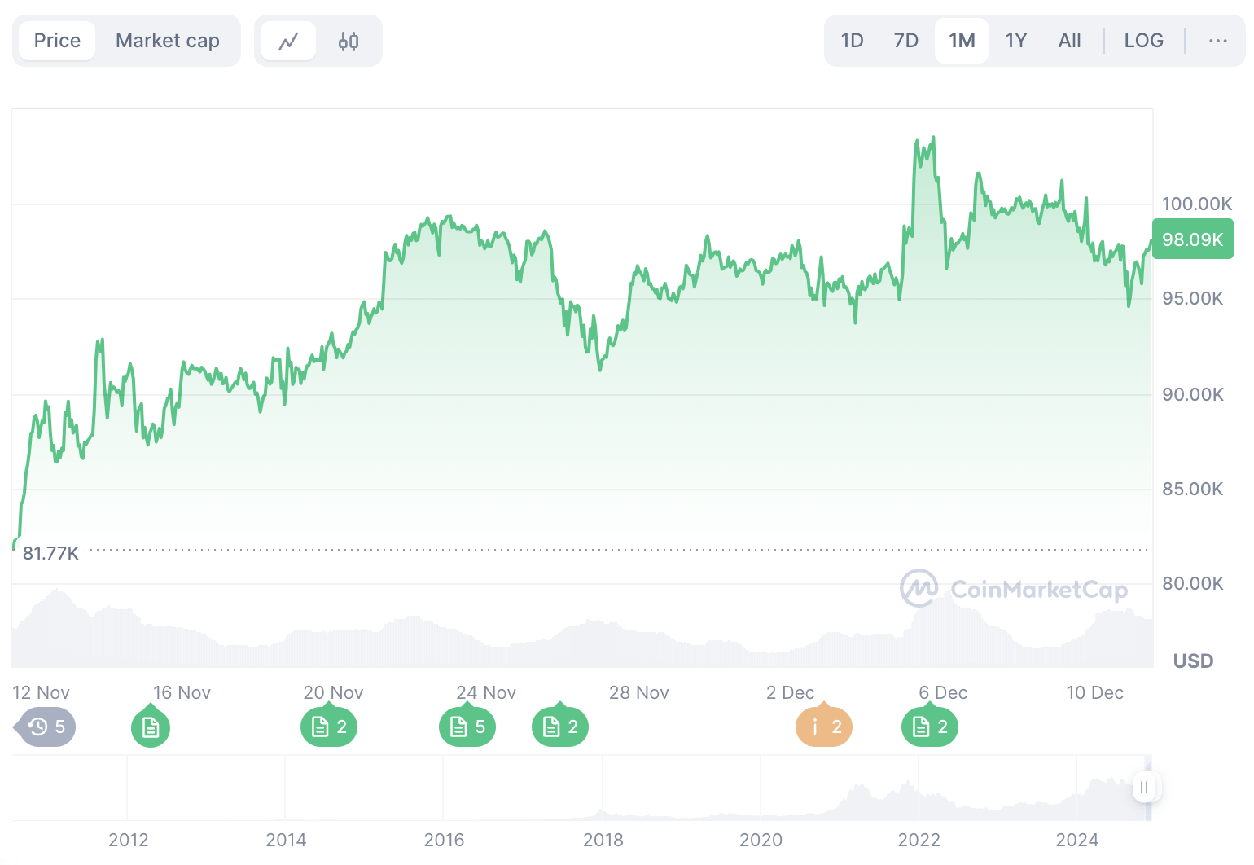This screenshot has height=865, width=1254.
Task: Select the 1M time range
Action: tap(962, 41)
